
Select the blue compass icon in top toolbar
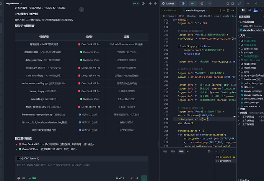(183, 3)
